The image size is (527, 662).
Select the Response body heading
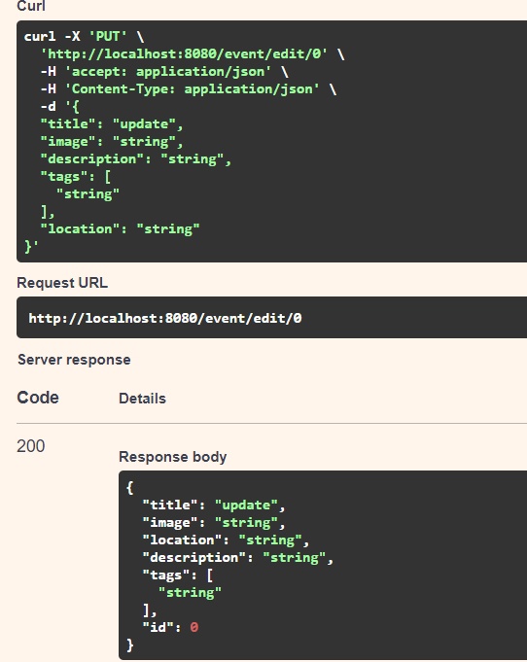[173, 457]
